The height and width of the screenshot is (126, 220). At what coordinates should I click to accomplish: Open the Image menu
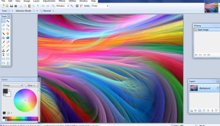tap(27, 1)
